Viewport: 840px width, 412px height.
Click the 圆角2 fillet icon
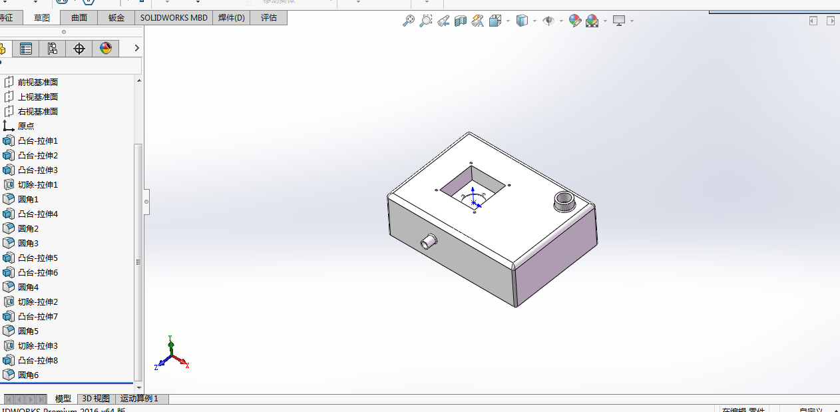(x=9, y=229)
